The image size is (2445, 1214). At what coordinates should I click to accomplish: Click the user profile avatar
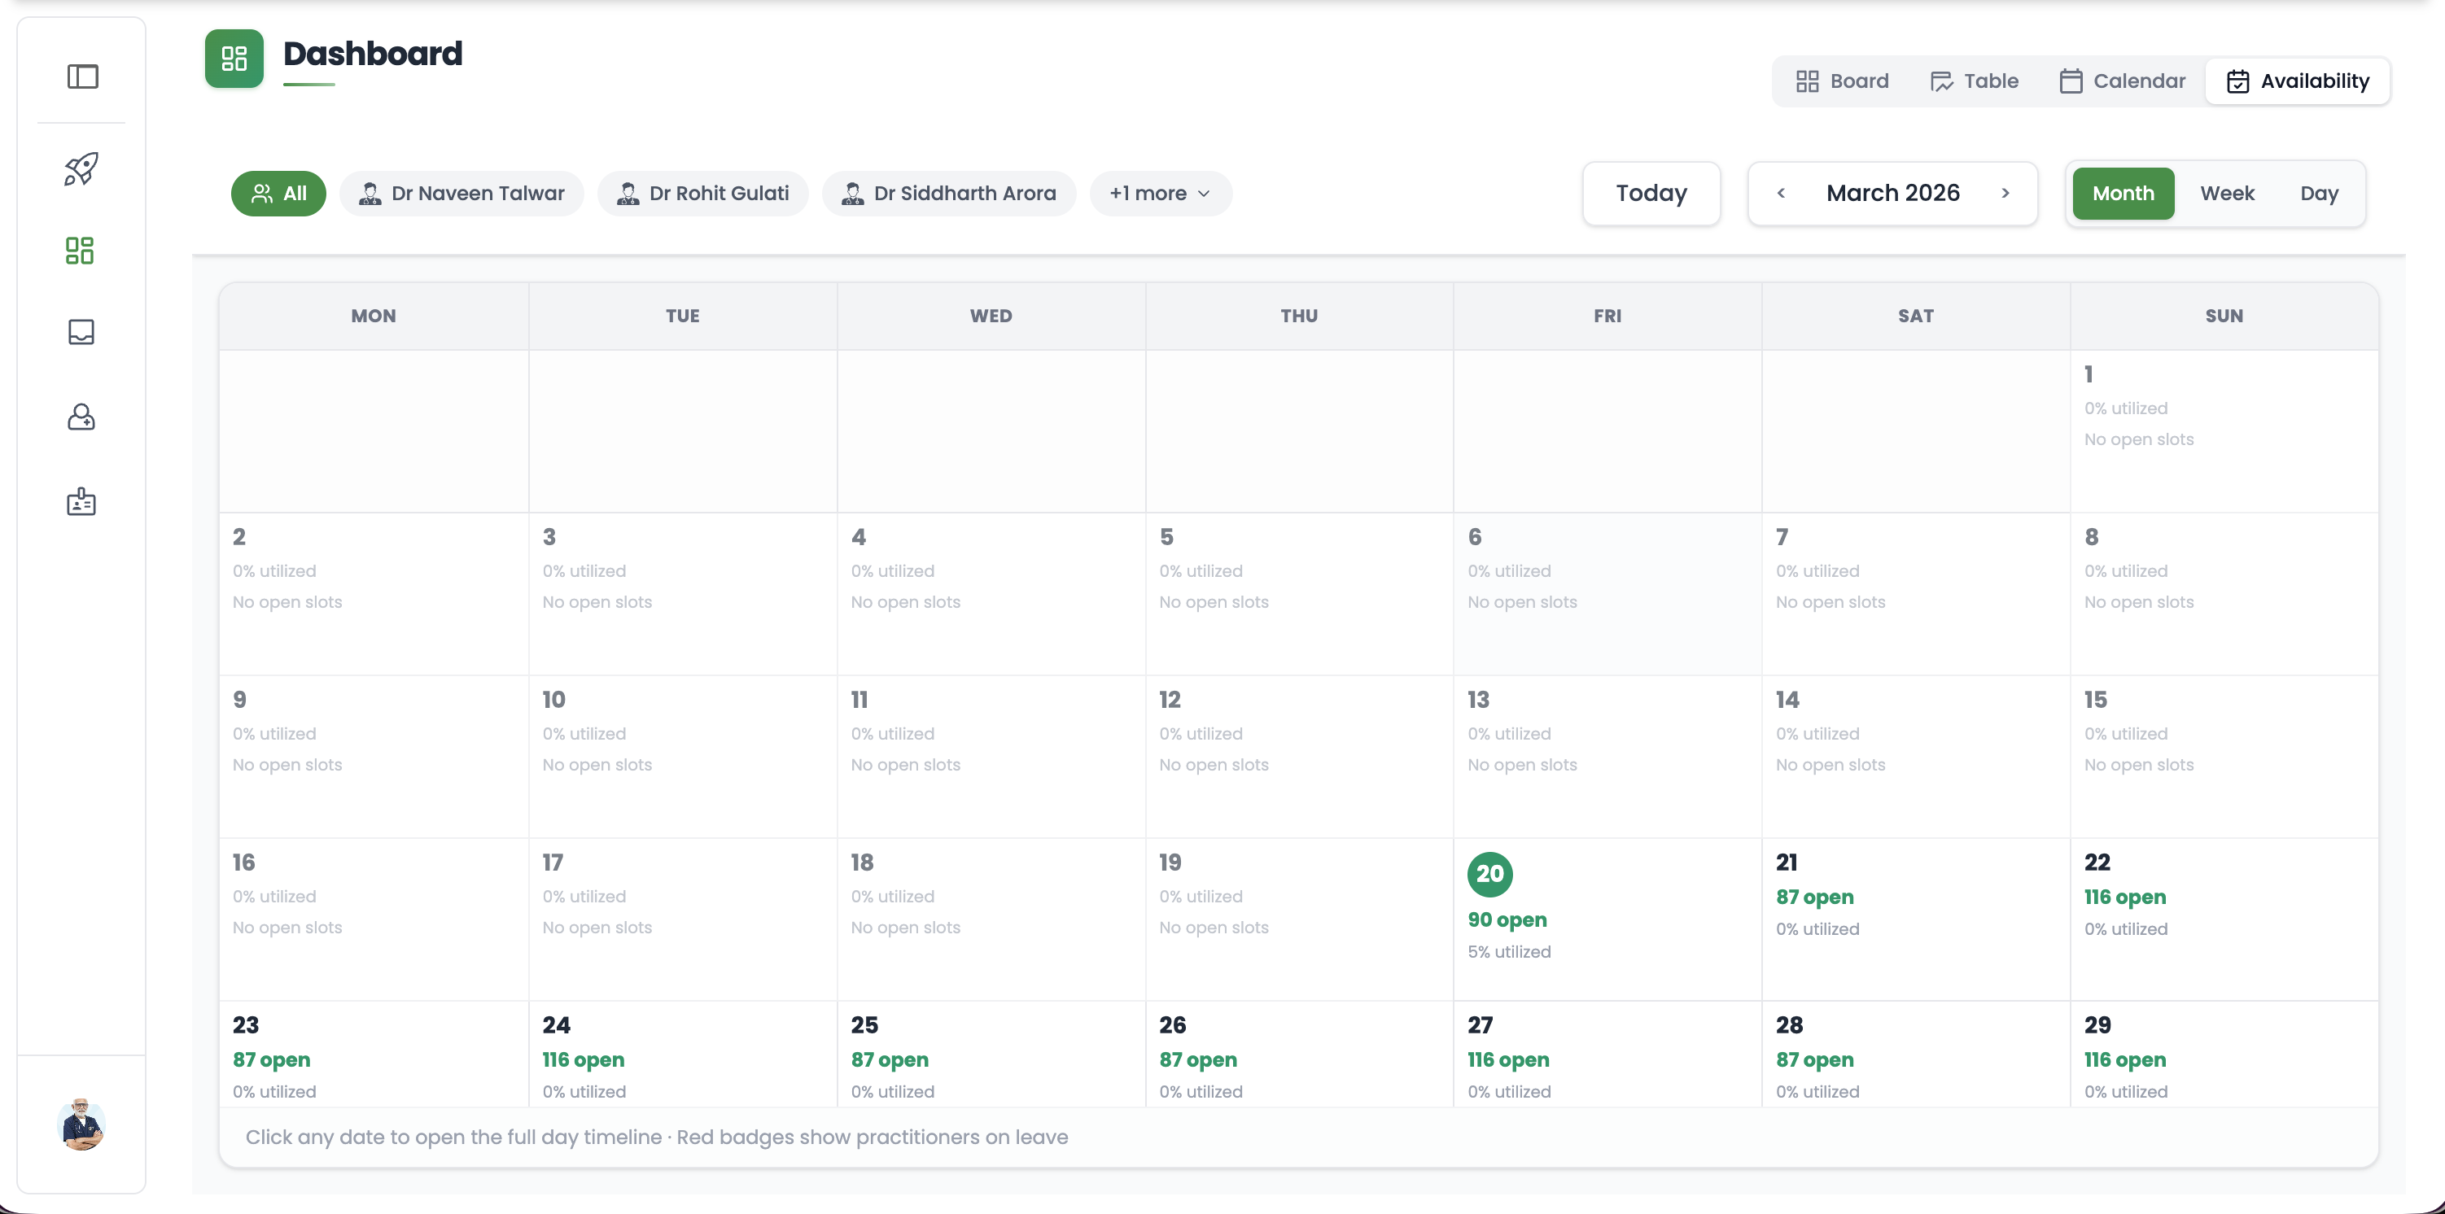click(81, 1124)
